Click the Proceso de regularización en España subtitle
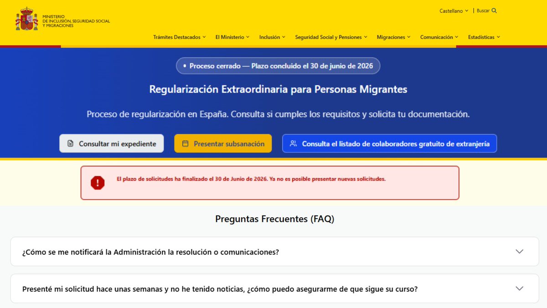547x308 pixels. coord(278,114)
